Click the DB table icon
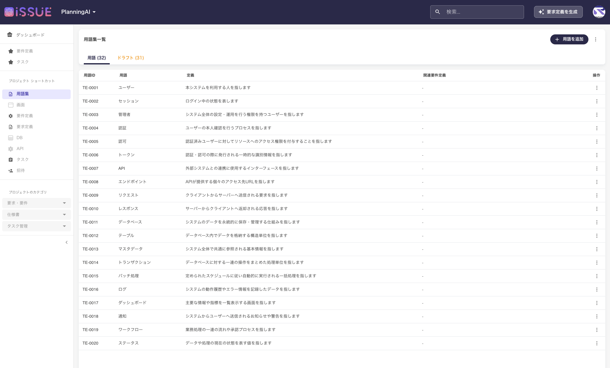This screenshot has width=610, height=368. tap(11, 138)
